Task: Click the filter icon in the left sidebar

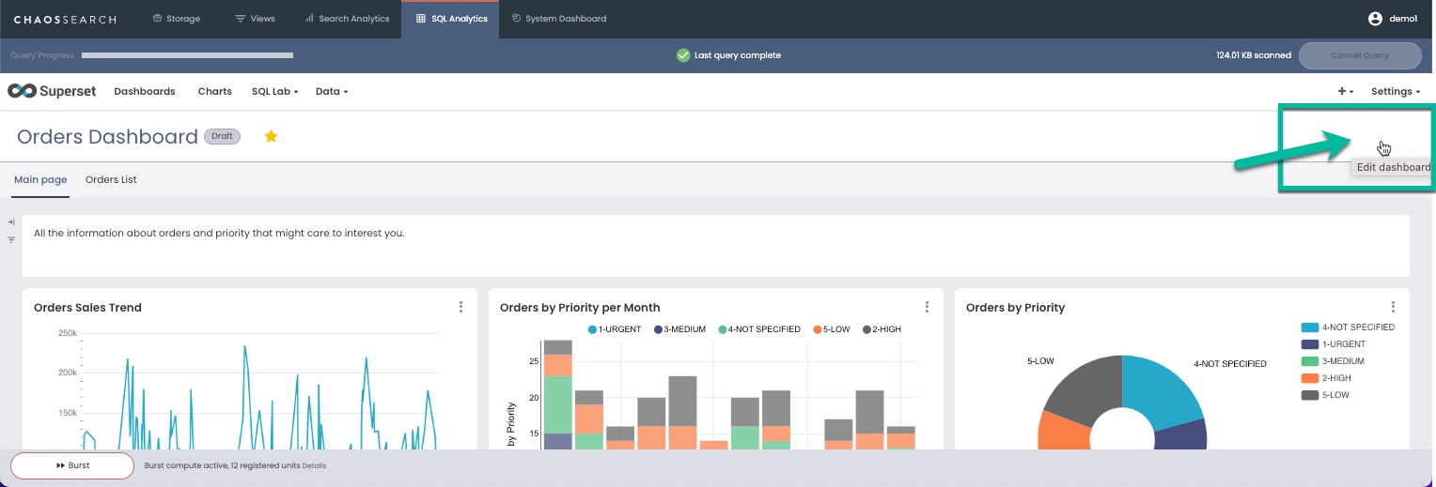Action: coord(11,240)
